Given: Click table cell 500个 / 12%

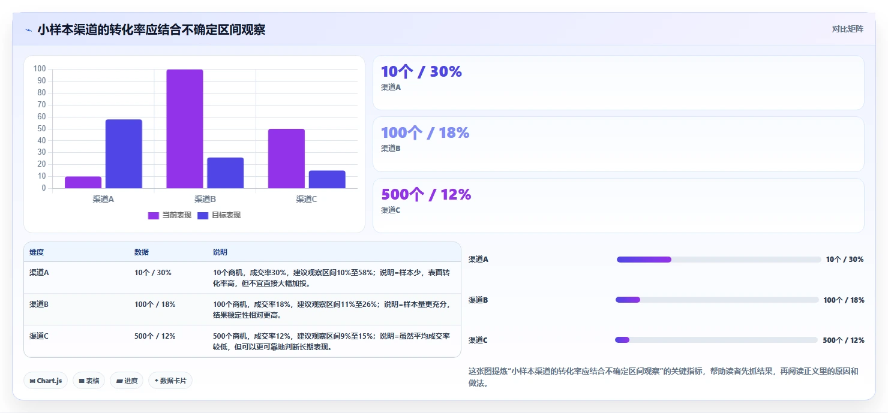Looking at the screenshot, I should [155, 336].
